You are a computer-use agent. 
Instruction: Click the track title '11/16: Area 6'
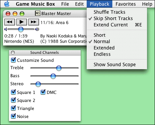tap(54, 23)
